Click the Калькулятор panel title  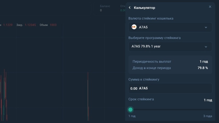pos(145,8)
